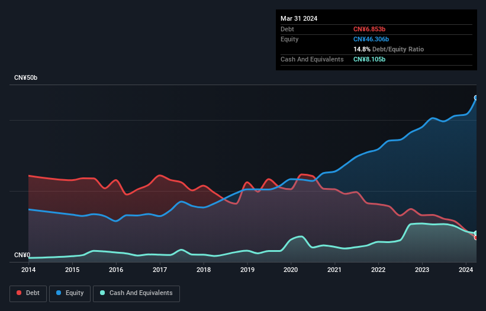Toggle the Equity series legend button
Screen dimensions: 486x311
[x=70, y=293]
